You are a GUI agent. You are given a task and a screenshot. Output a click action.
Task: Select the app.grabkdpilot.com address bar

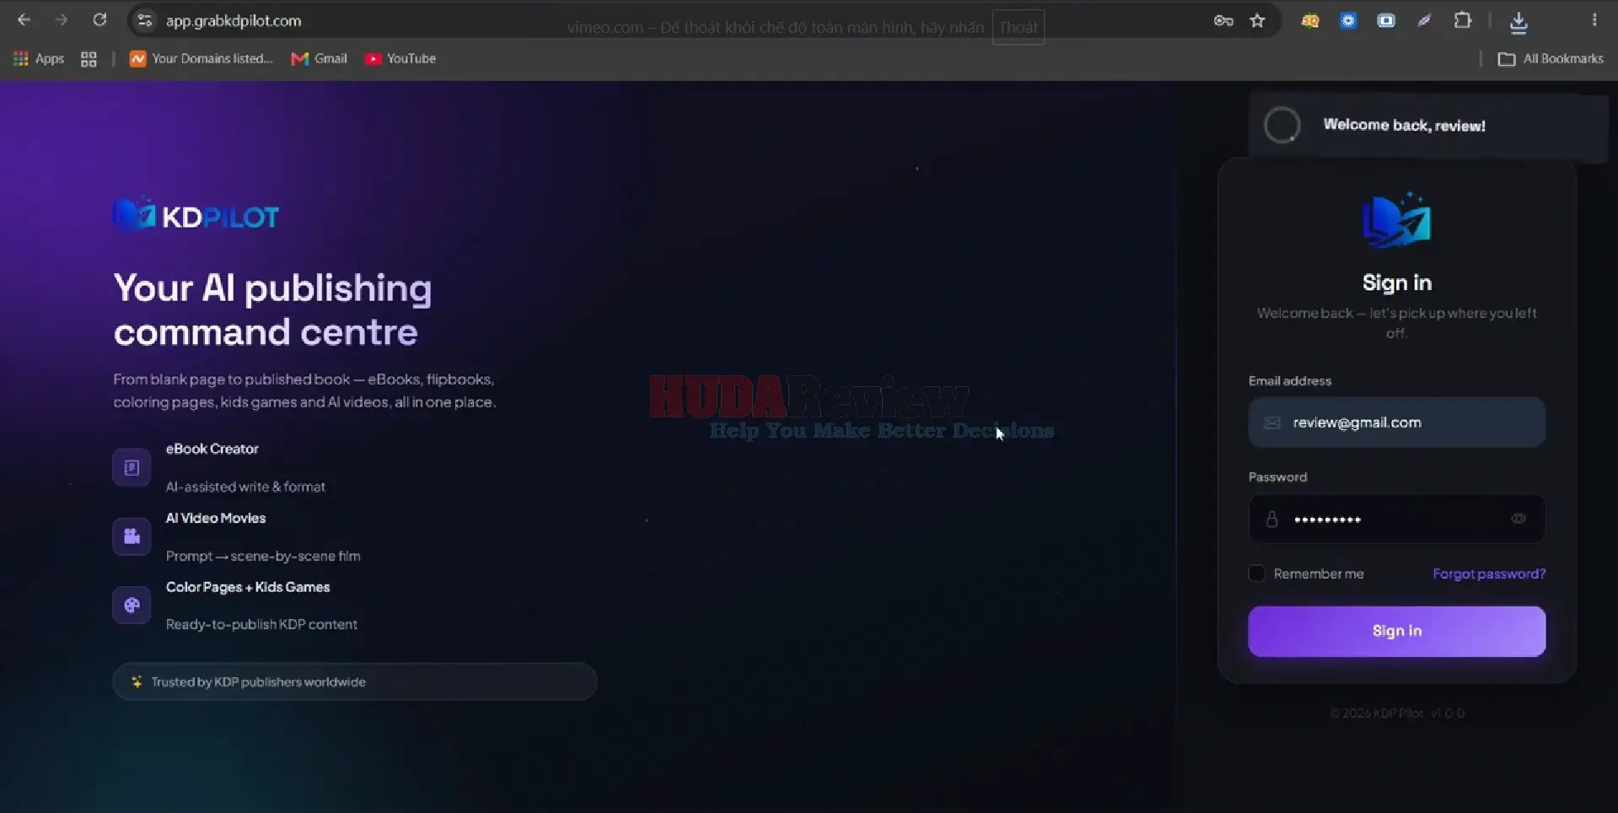click(234, 20)
